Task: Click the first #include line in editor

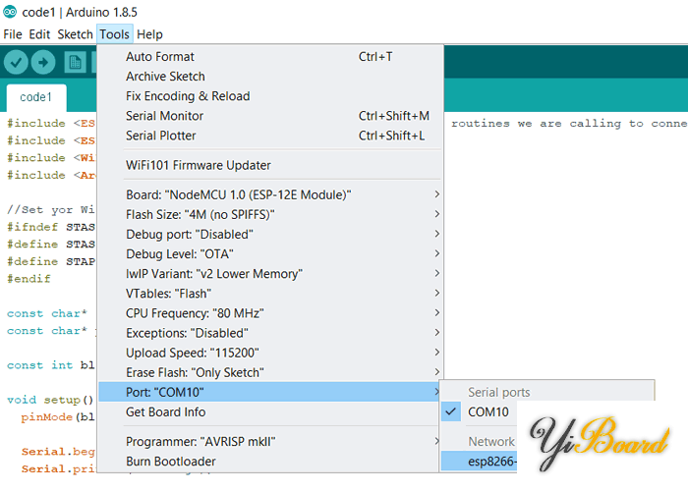Action: coord(51,123)
